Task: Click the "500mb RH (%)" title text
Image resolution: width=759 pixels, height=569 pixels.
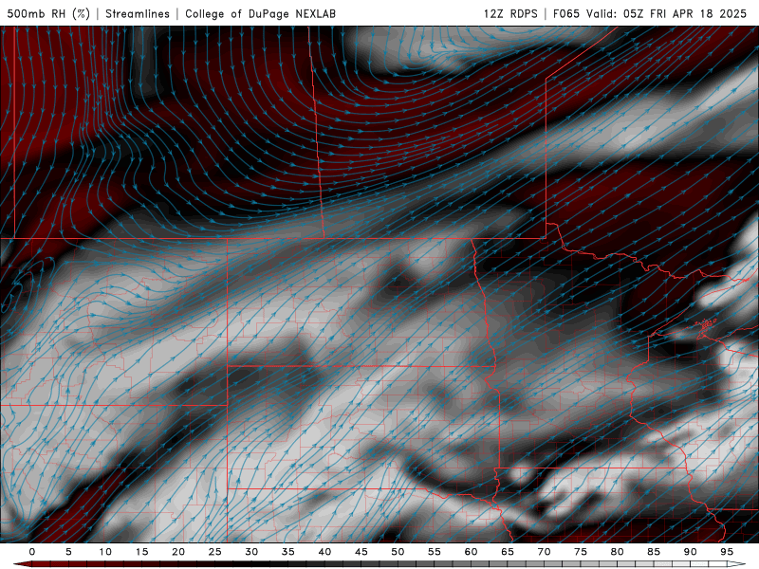Action: 48,13
